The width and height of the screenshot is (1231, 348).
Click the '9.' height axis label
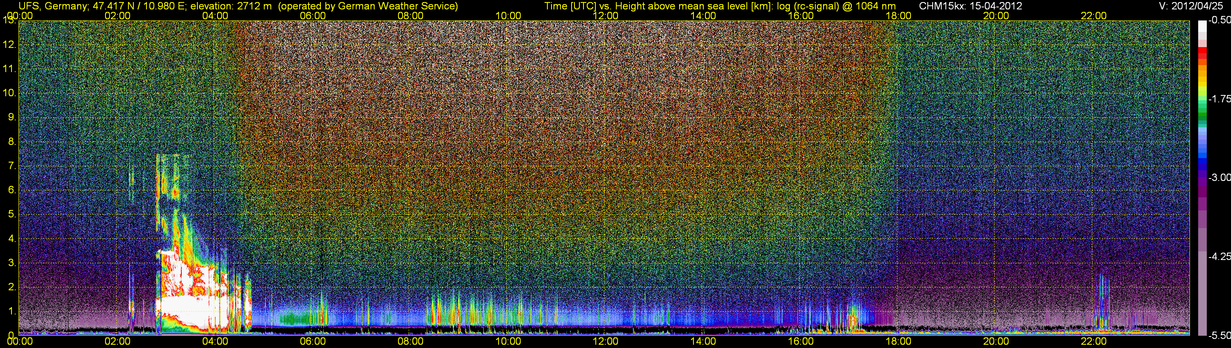pos(12,117)
